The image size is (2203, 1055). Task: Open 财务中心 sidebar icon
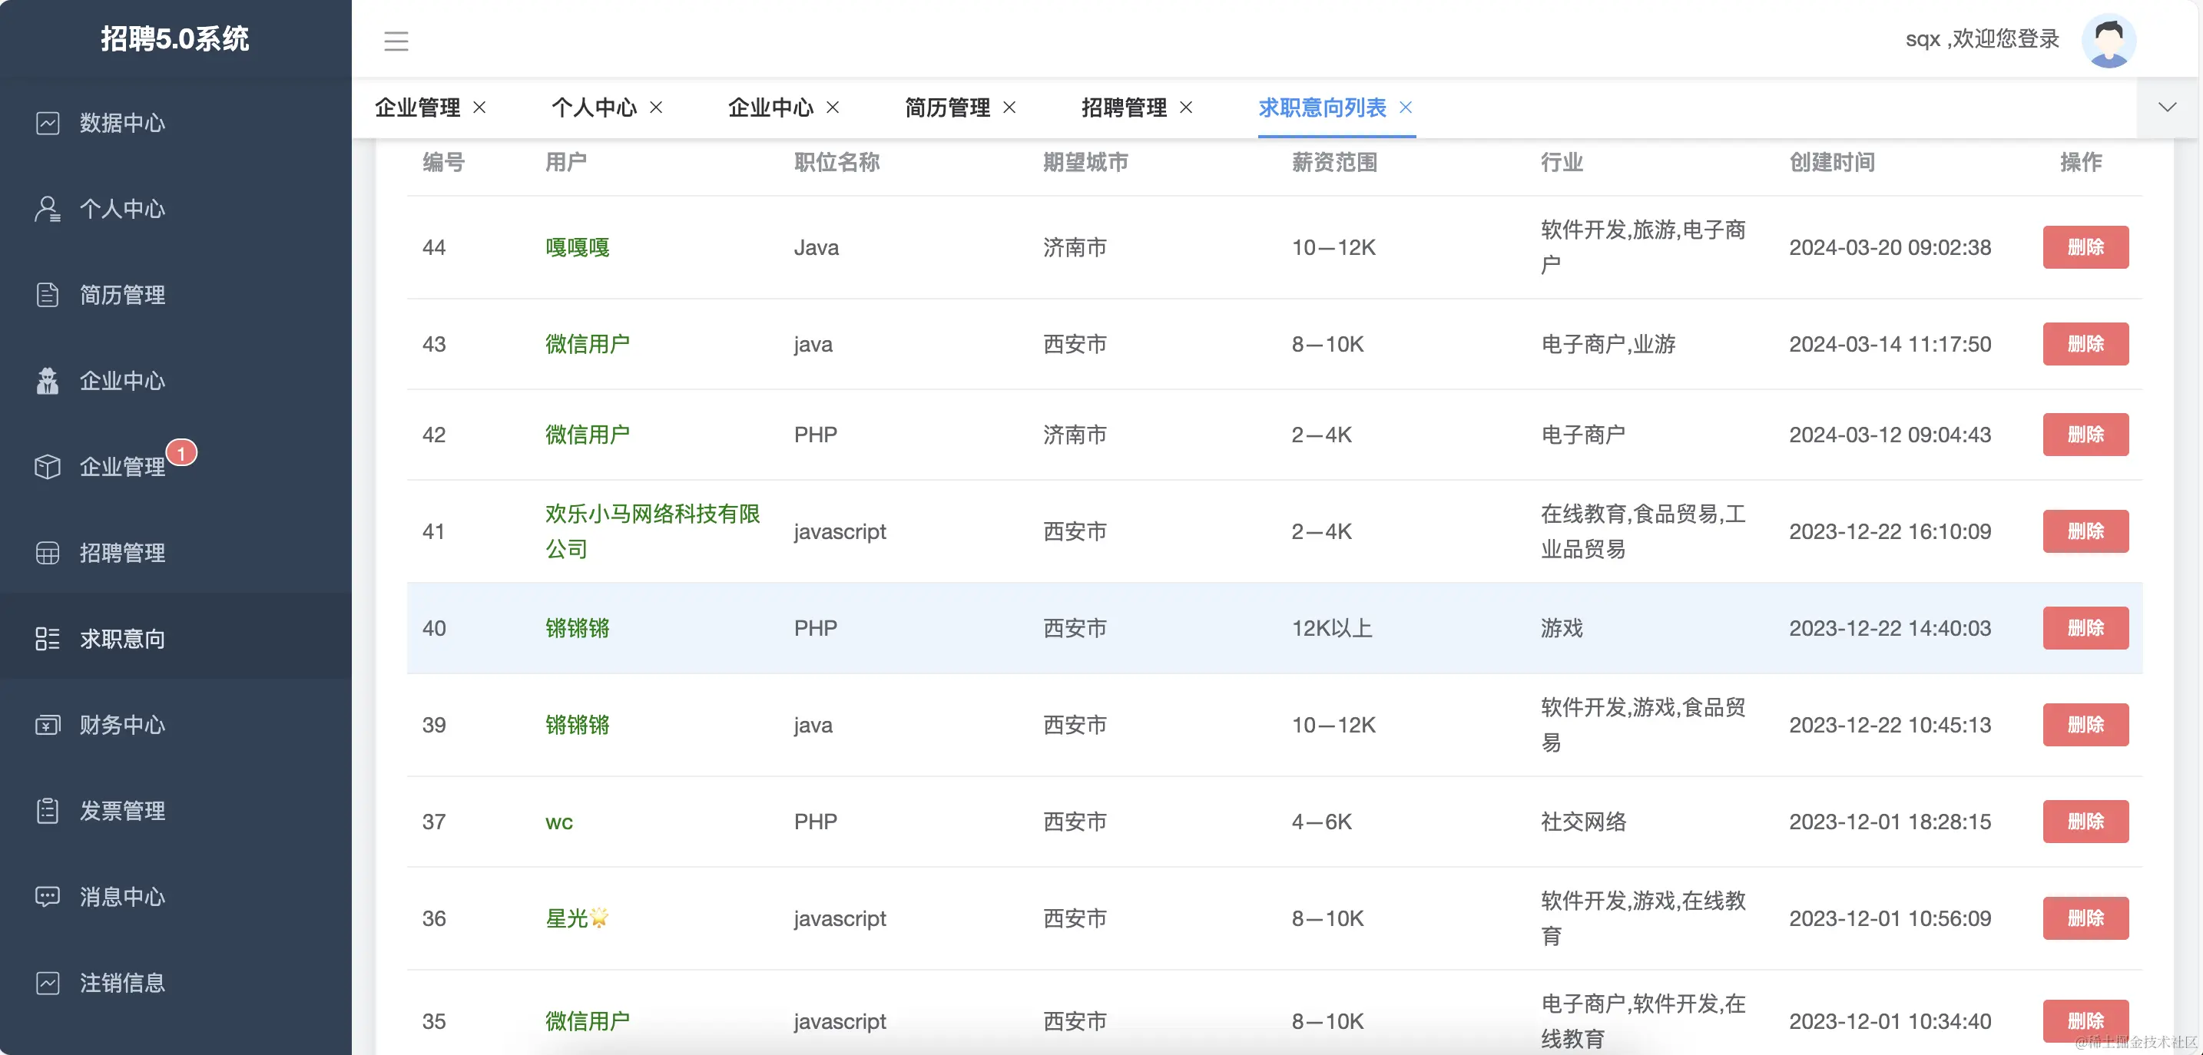pyautogui.click(x=47, y=725)
